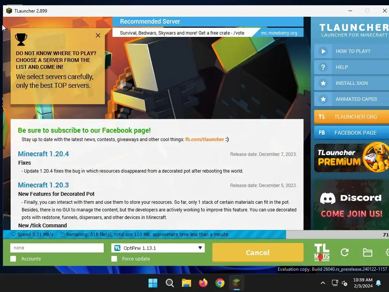This screenshot has width=389, height=292.
Task: Click the question mark icon beside Help
Action: pyautogui.click(x=323, y=67)
